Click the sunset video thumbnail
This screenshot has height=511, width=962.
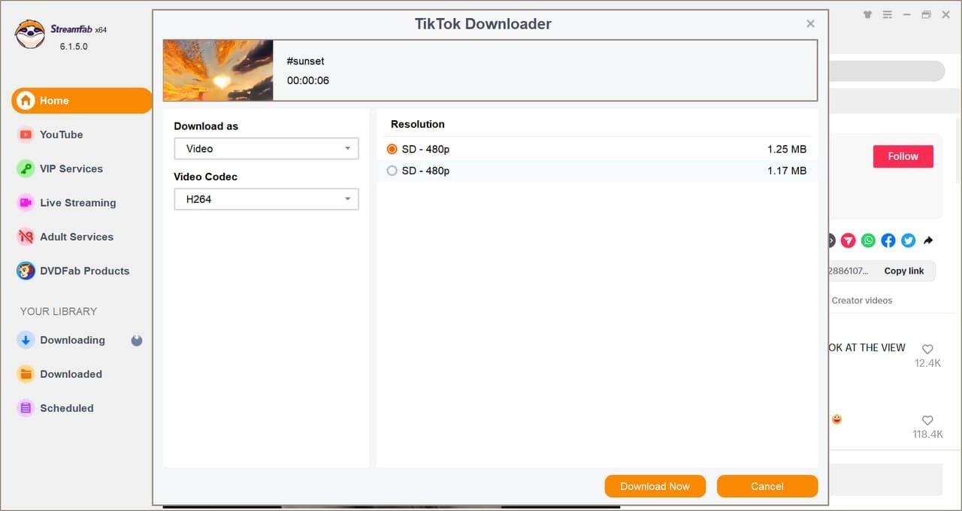click(x=218, y=70)
